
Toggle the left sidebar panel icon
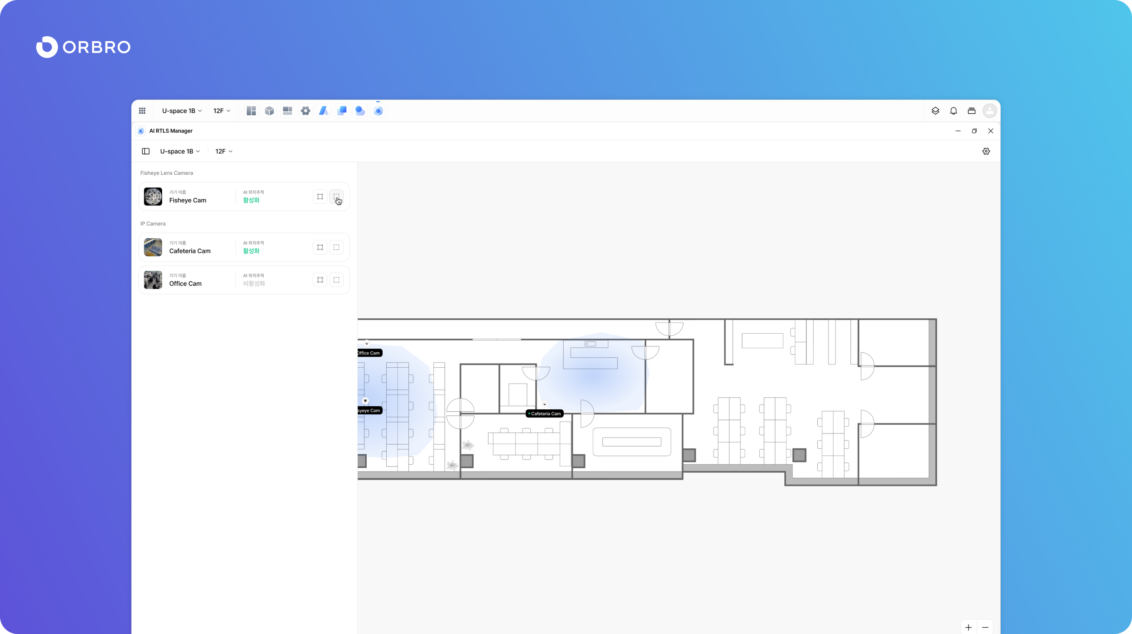146,151
